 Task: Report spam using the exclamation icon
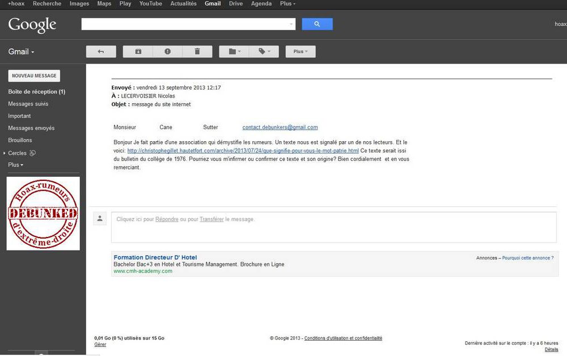[168, 52]
